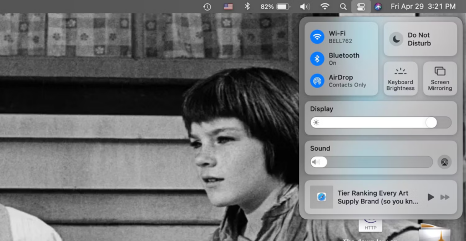Open the date and time clock
The width and height of the screenshot is (466, 241).
423,6
